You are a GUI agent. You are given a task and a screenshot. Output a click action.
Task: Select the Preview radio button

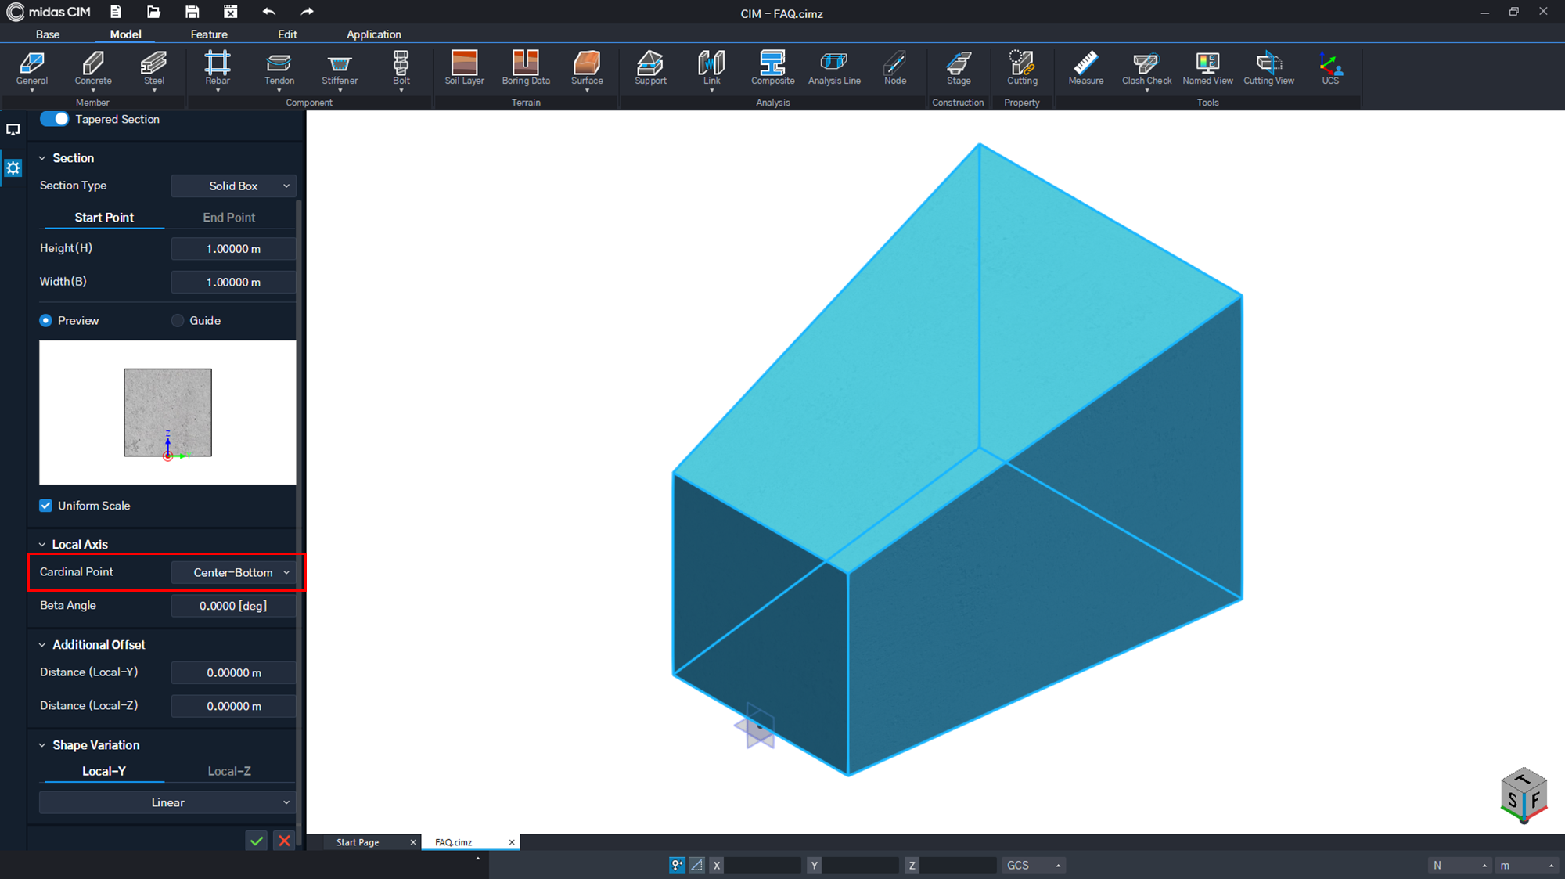click(46, 321)
